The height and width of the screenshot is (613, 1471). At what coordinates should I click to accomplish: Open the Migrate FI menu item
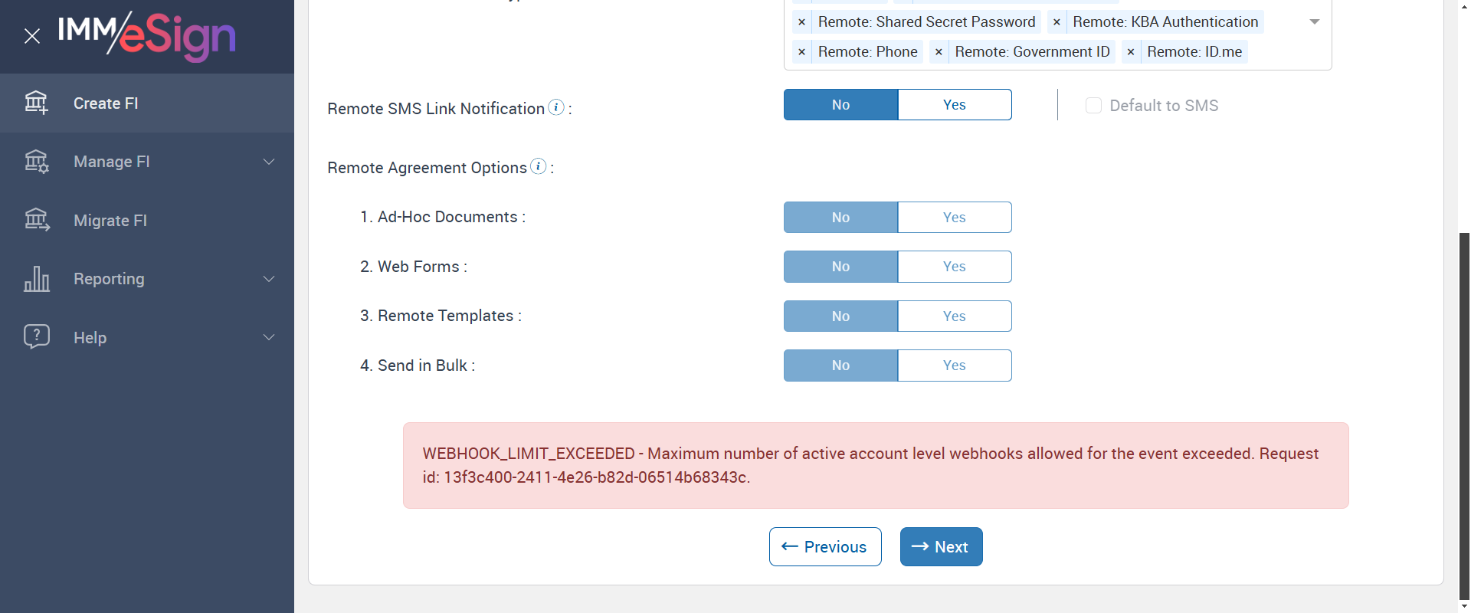coord(110,221)
